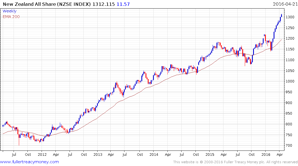Click the 2012 year marker on time axis
298x166 pixels.
click(x=42, y=154)
